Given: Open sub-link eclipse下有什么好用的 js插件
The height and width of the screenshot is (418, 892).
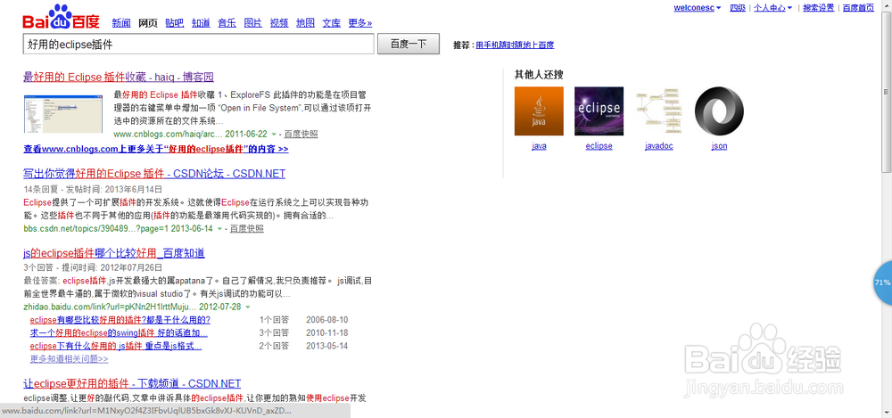Looking at the screenshot, I should point(115,346).
